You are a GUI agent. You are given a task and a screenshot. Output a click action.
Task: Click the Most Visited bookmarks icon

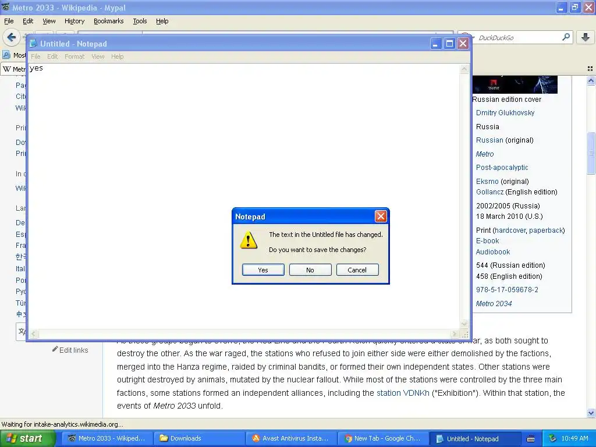6,55
